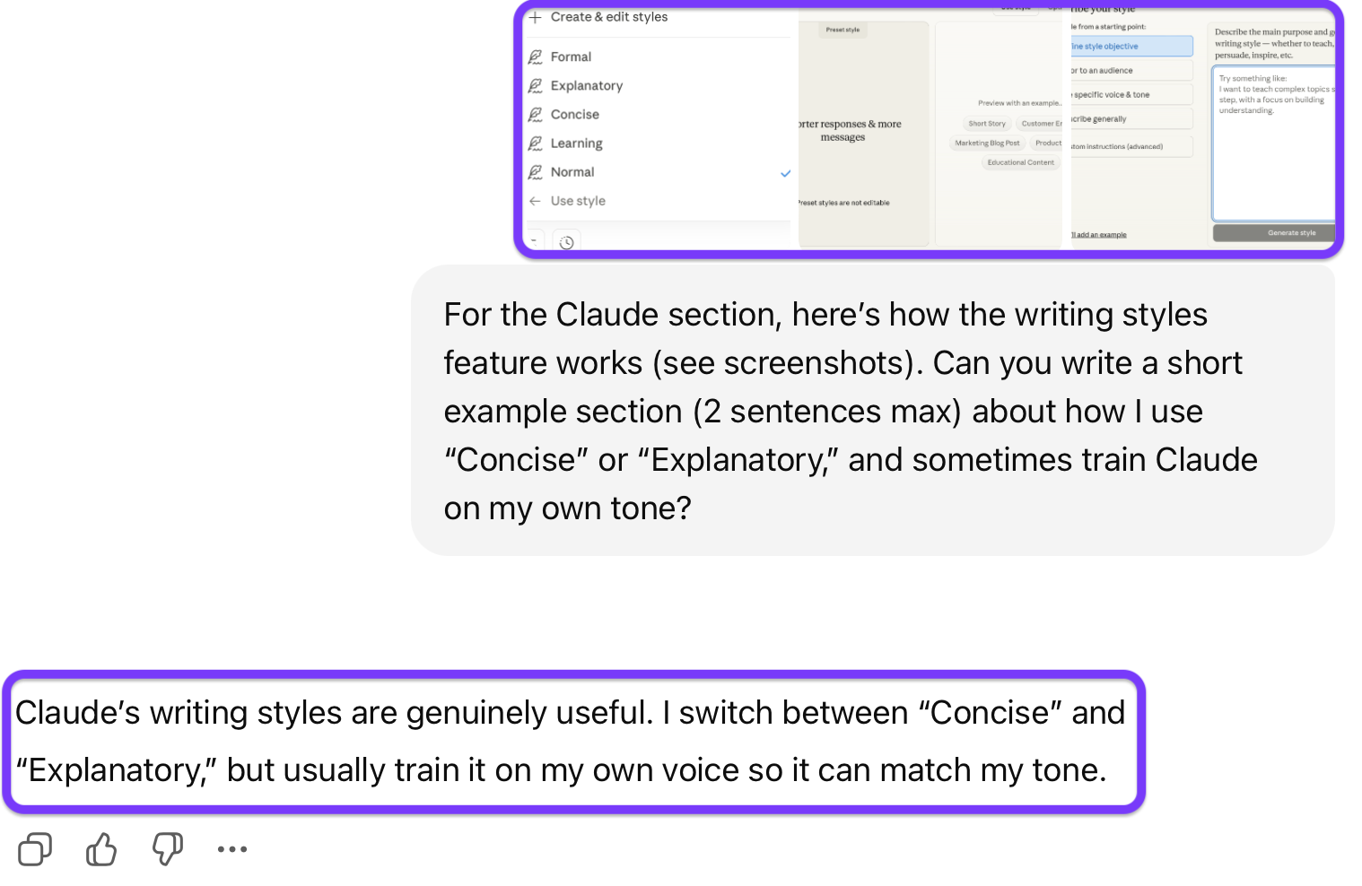Screen dimensions: 1362x886
Task: Click the plus icon beside Create & edit styles
Action: tap(536, 17)
